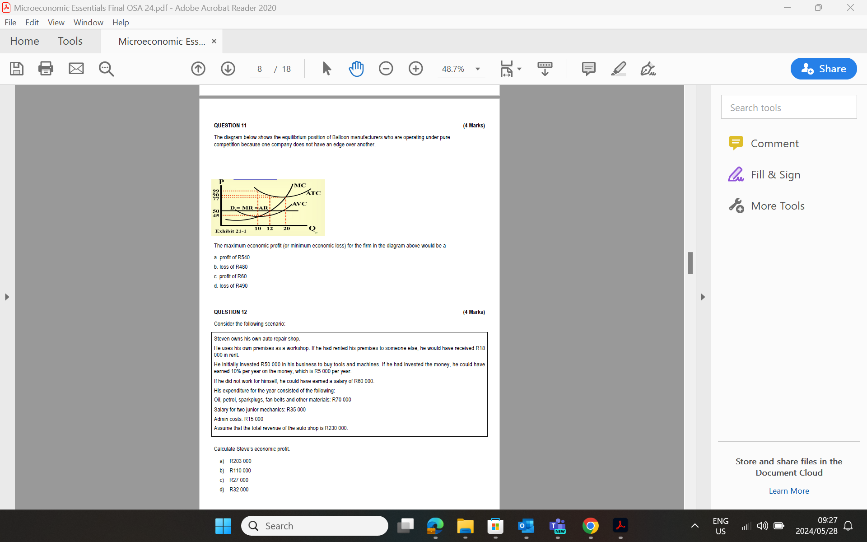Open Acrobat from the taskbar
The height and width of the screenshot is (542, 867).
pos(620,526)
